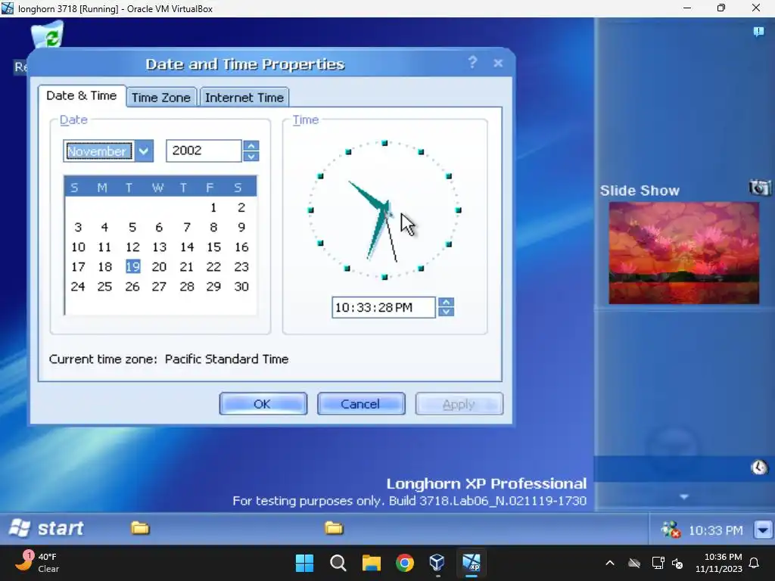Switch to the Internet Time tab
775x581 pixels.
244,98
